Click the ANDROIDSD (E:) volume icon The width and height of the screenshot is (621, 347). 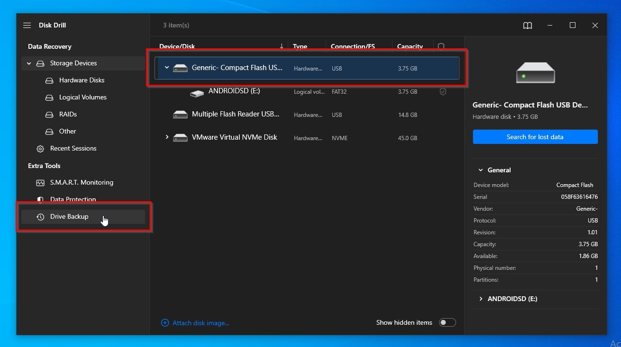(197, 93)
